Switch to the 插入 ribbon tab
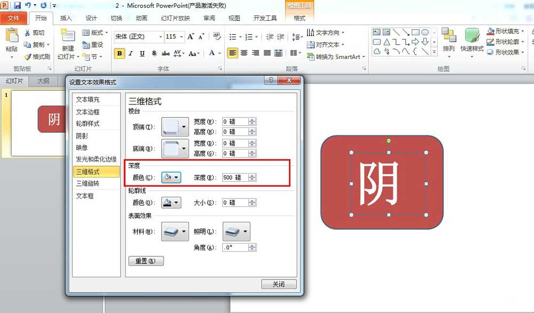 (65, 18)
